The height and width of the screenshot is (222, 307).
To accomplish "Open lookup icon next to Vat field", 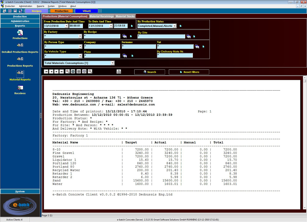I will coord(197,46).
